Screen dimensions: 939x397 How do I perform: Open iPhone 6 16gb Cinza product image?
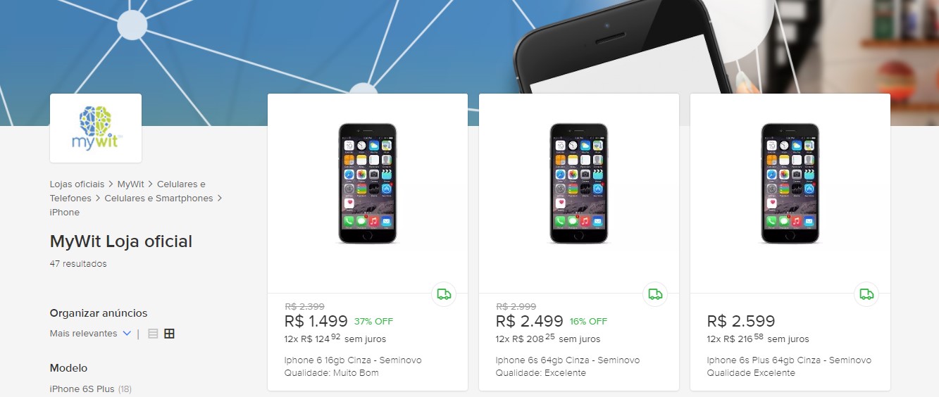[368, 184]
